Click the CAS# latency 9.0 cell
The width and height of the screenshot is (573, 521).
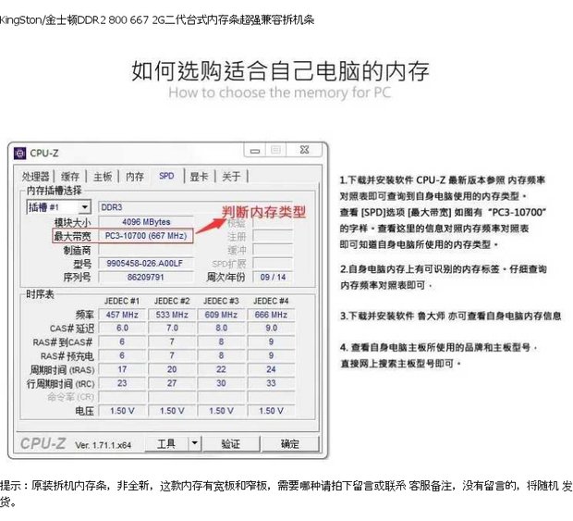[271, 329]
